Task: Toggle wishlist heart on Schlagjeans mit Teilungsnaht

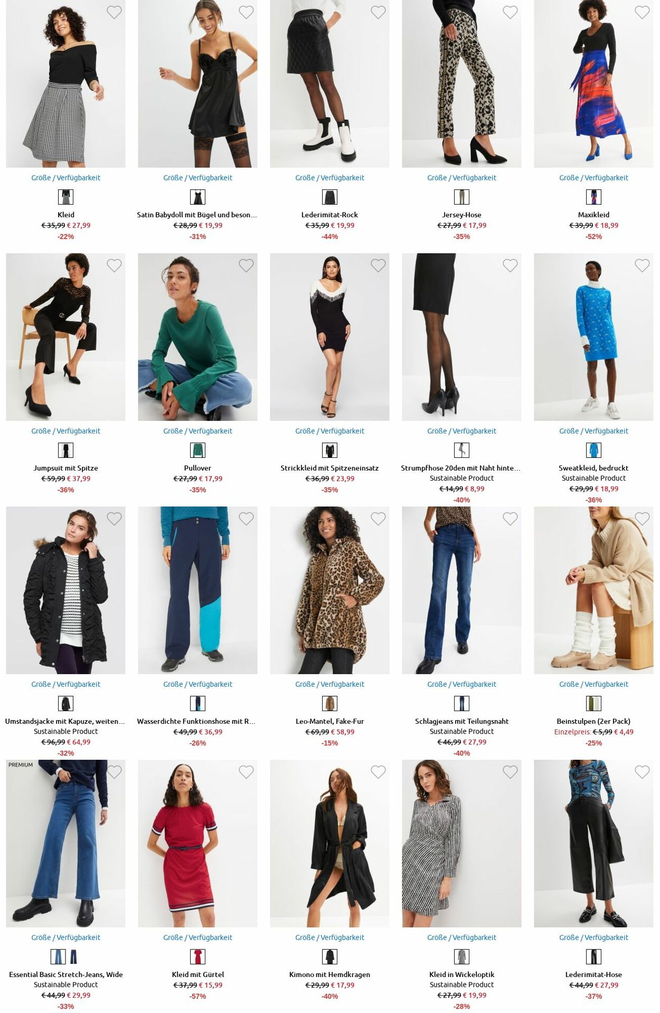Action: [510, 519]
